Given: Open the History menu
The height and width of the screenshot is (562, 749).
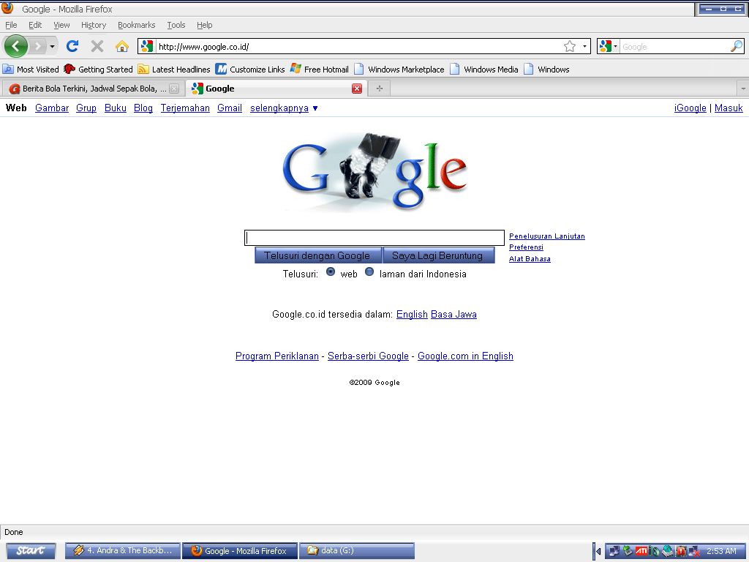Looking at the screenshot, I should click(x=94, y=25).
